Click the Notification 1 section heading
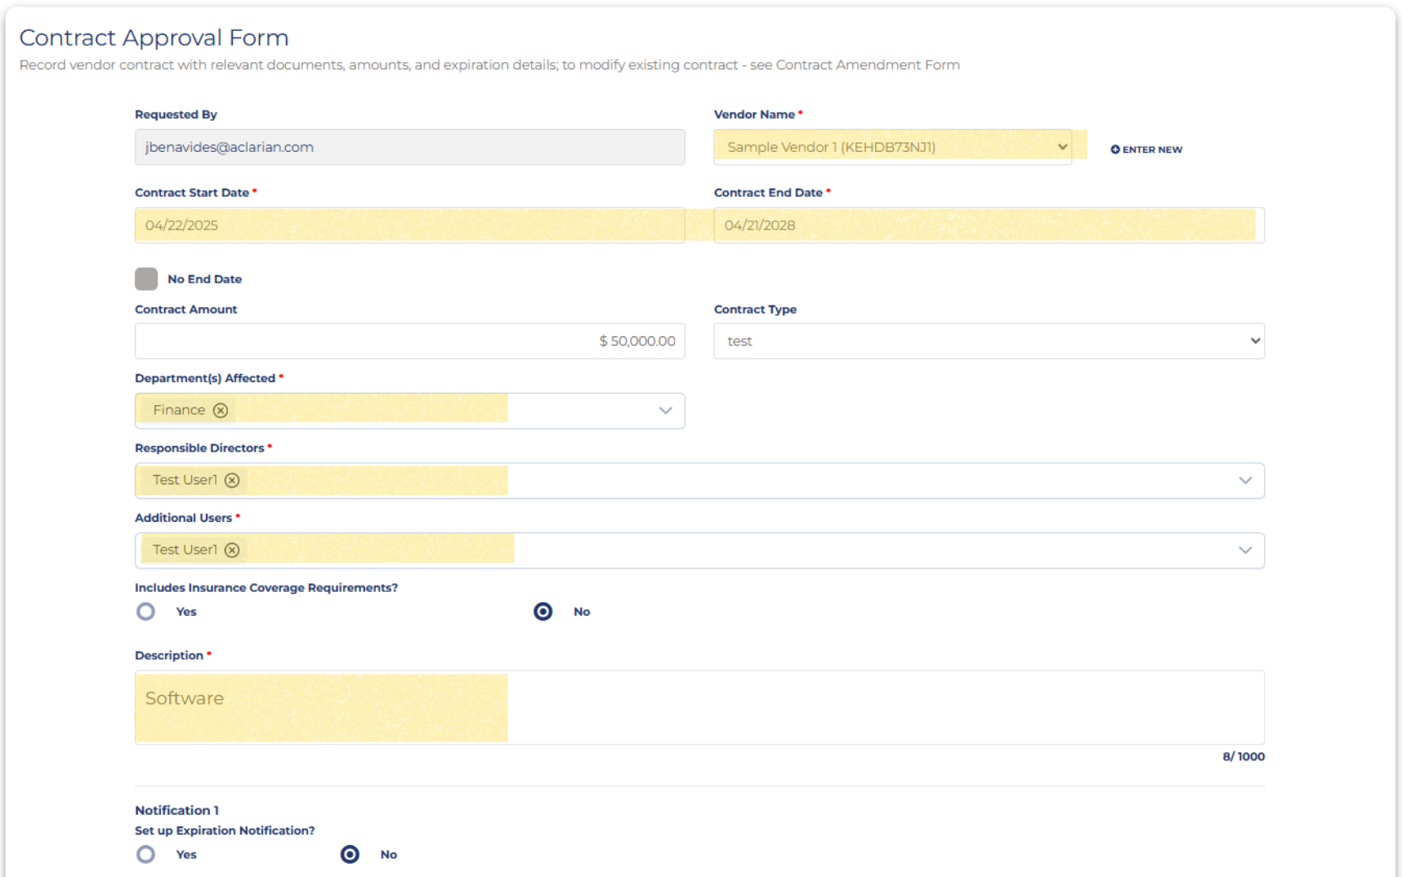This screenshot has height=877, width=1402. click(x=176, y=810)
